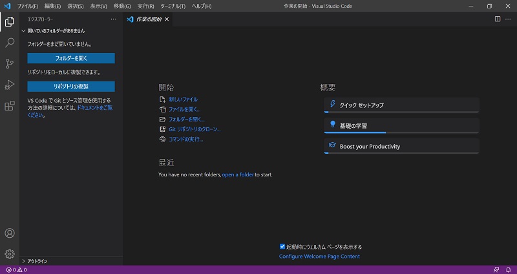
Task: Click the lightbulb icon of 基礎の学習
Action: click(x=333, y=124)
